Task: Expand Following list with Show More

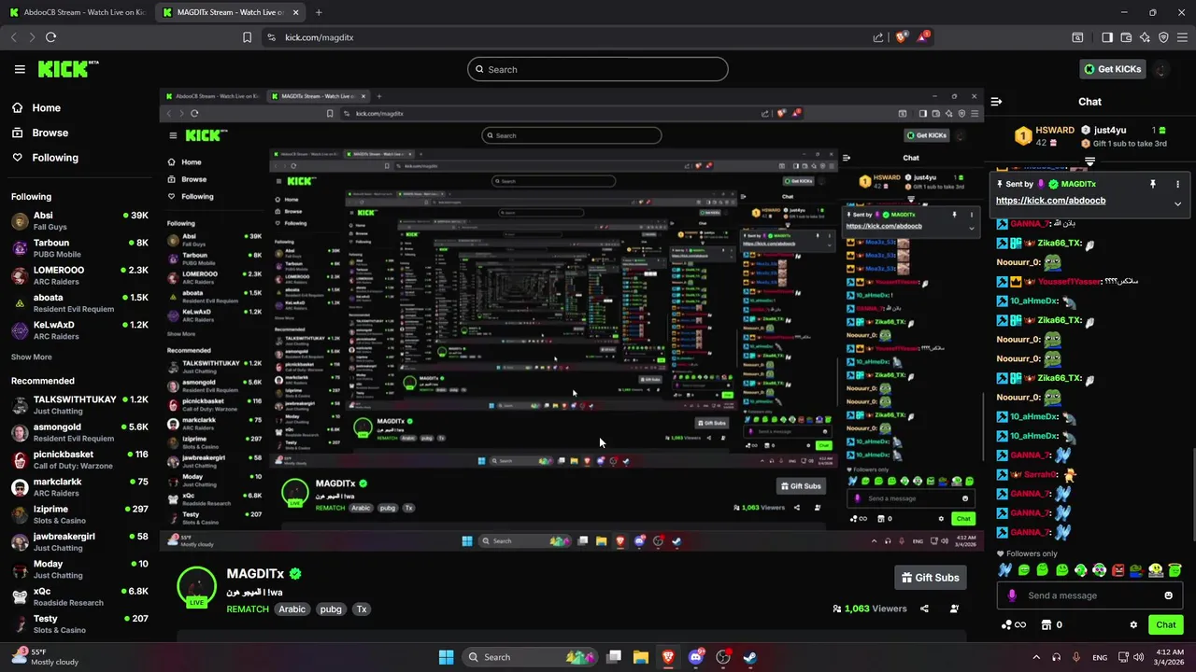Action: [x=32, y=357]
